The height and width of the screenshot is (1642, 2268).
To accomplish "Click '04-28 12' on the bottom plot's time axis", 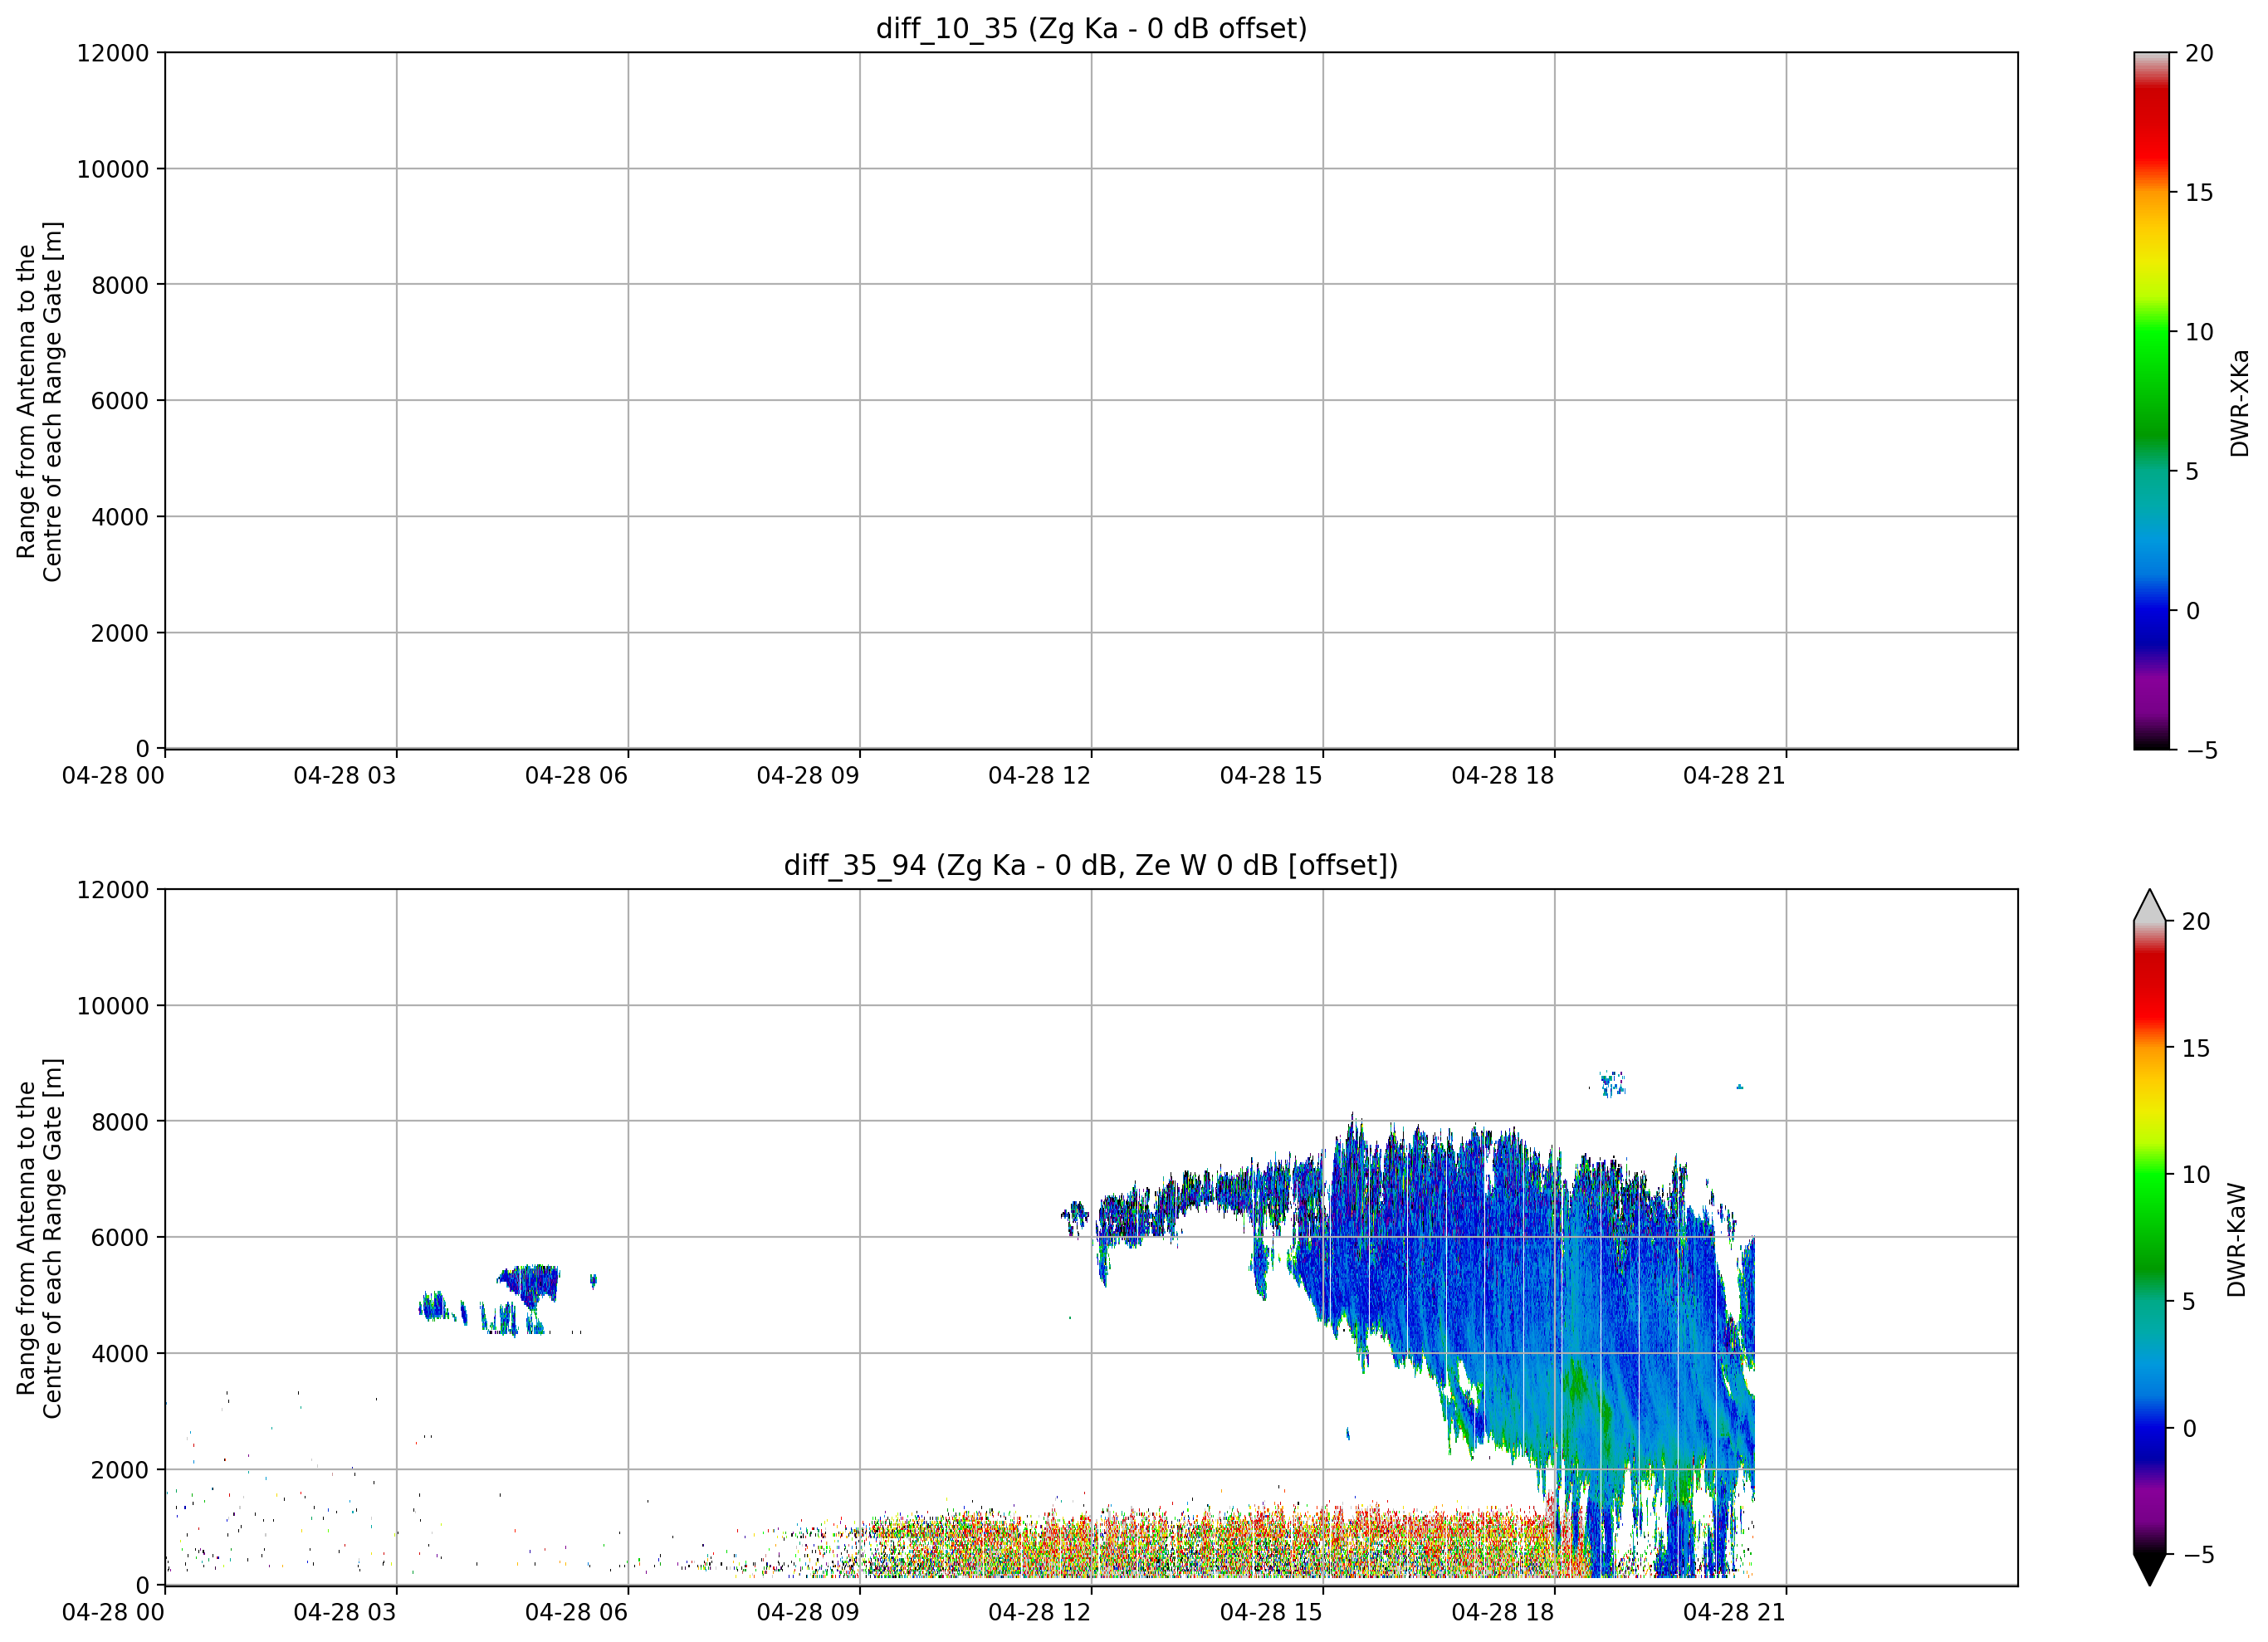I will [x=1039, y=1613].
